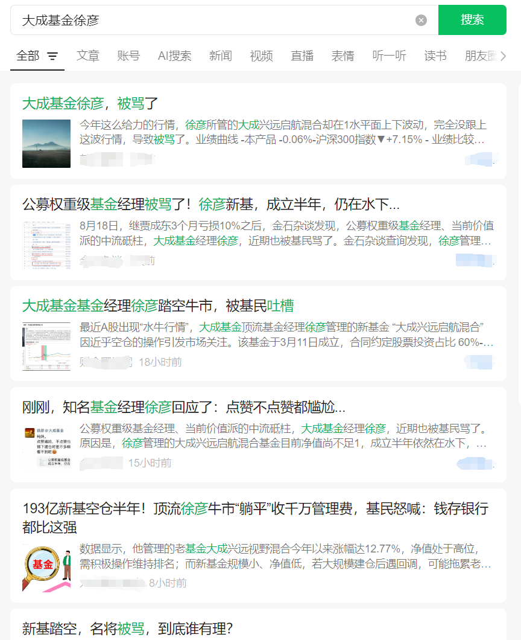Click the green 搜索 button
521x640 pixels.
(x=472, y=20)
